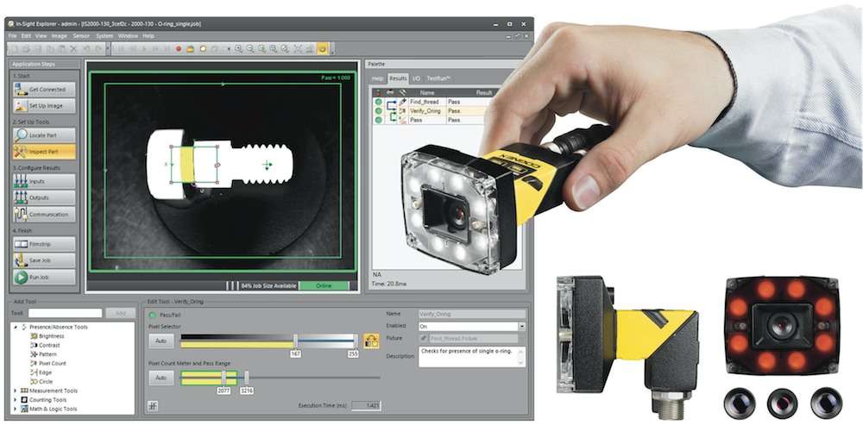Open the Outputs configuration step

(45, 198)
